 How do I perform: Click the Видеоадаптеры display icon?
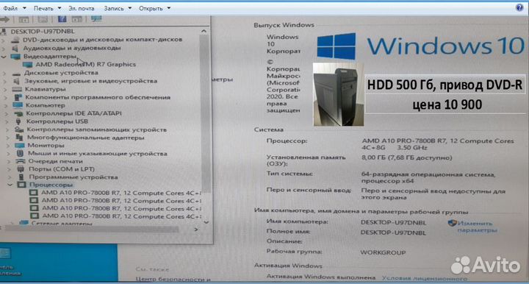tap(15, 57)
